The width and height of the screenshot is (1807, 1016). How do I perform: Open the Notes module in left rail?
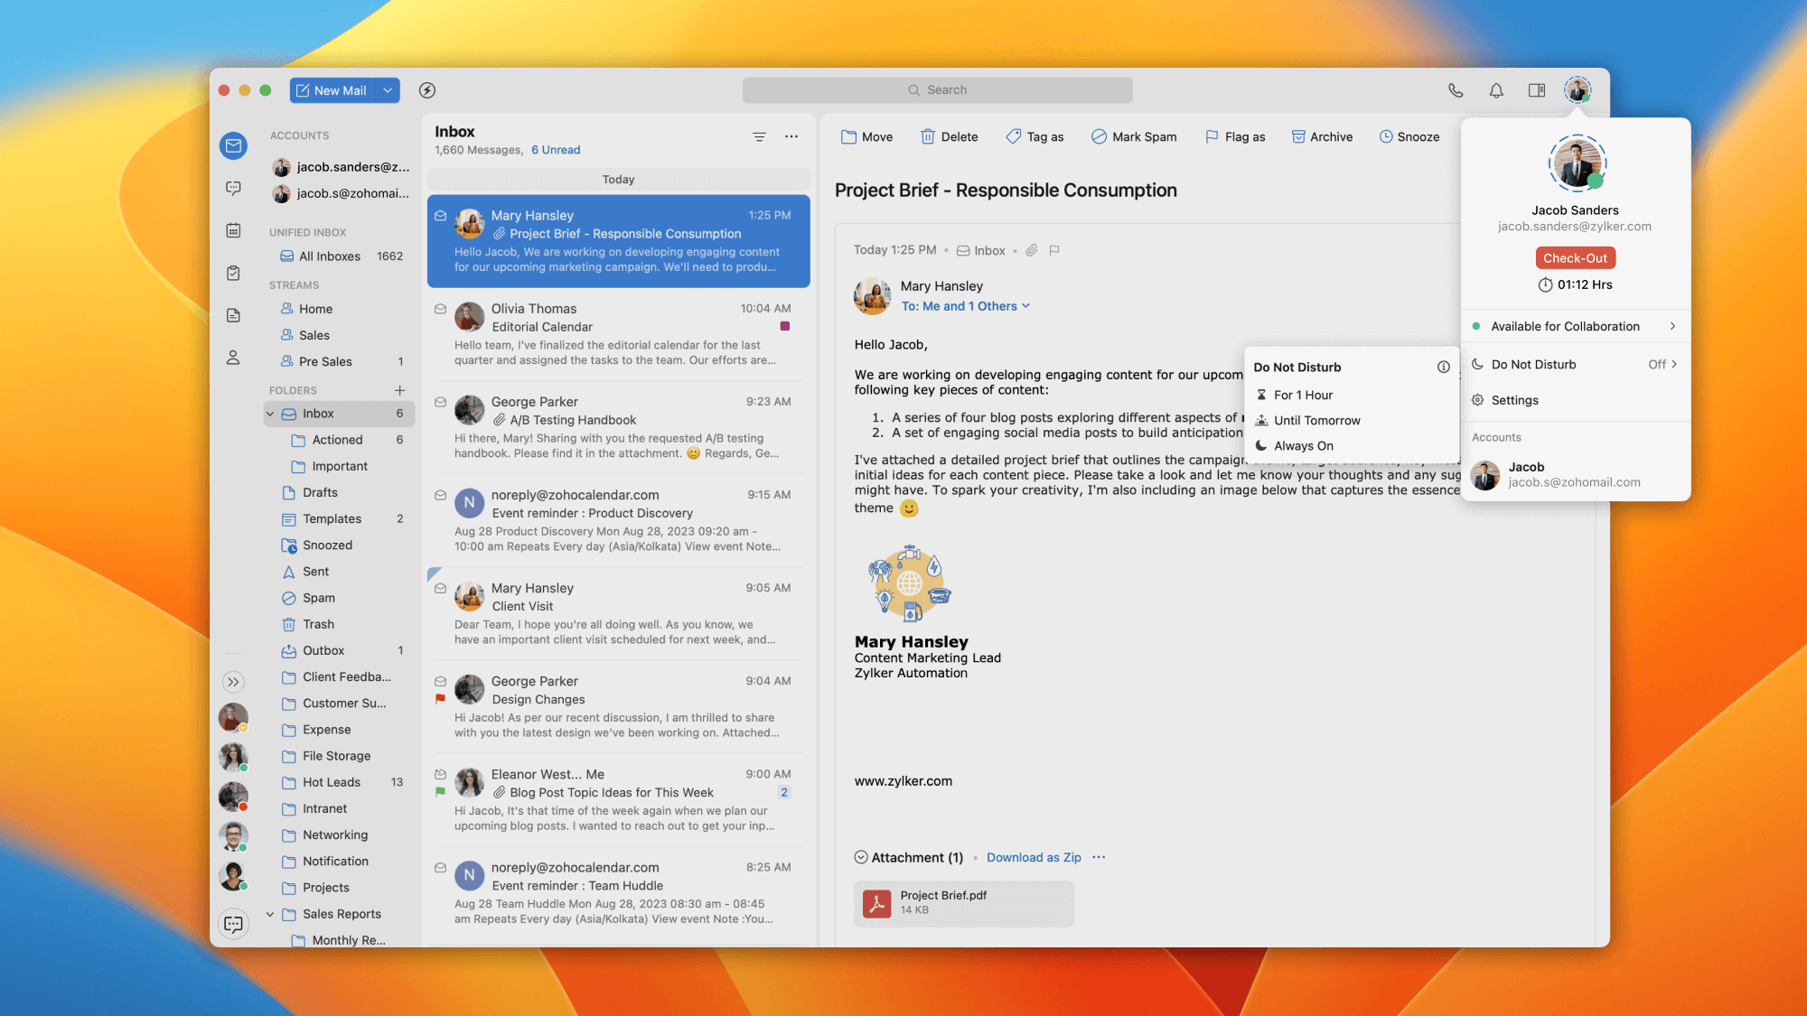point(233,315)
